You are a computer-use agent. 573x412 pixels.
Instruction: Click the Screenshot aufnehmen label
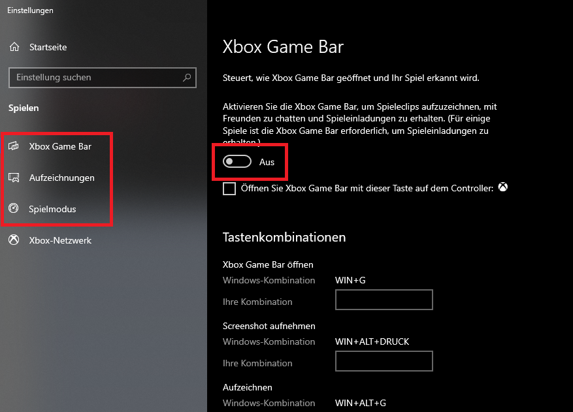[x=269, y=326]
